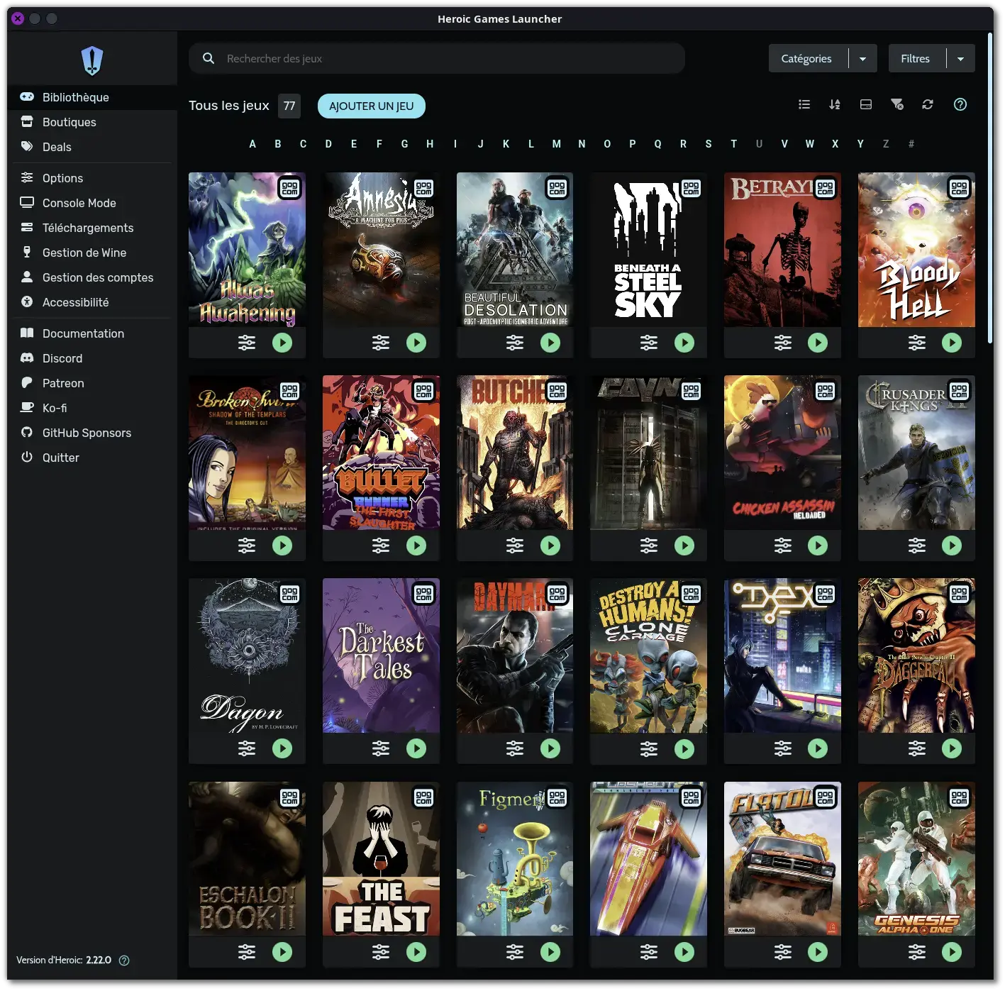Open Boutiques in the sidebar
The image size is (1005, 991).
pos(92,122)
